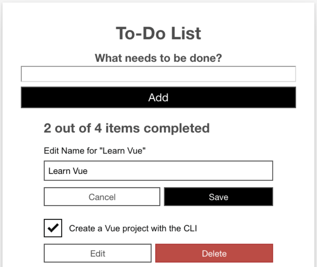The width and height of the screenshot is (317, 267).
Task: Click the empty new to-do text box
Action: coord(158,74)
